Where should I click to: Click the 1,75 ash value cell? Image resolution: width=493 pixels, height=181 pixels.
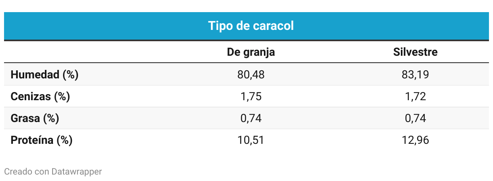pos(251,97)
